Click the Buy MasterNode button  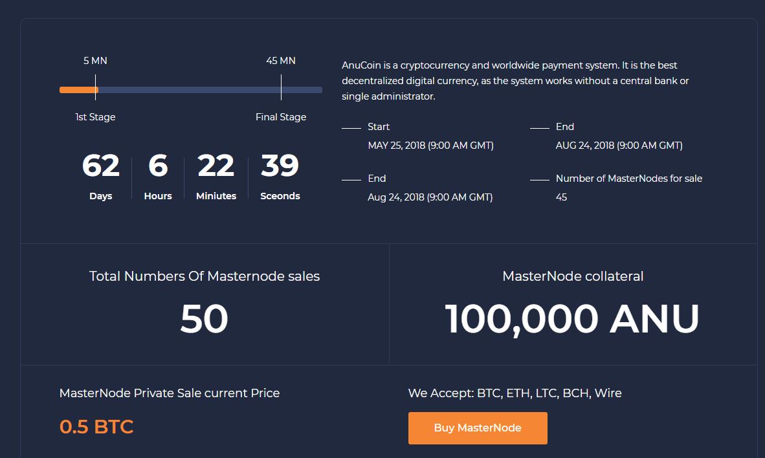tap(478, 428)
